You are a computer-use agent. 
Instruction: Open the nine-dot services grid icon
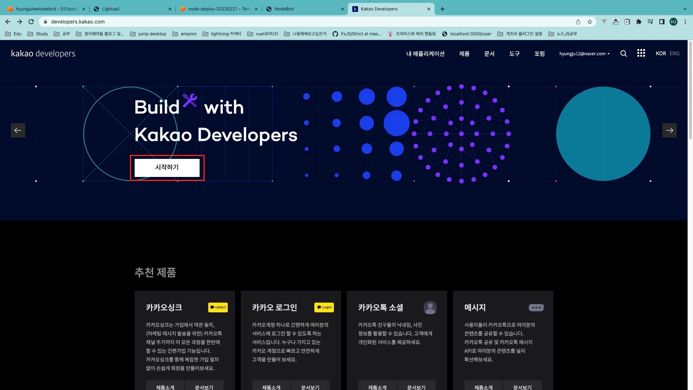[x=641, y=53]
